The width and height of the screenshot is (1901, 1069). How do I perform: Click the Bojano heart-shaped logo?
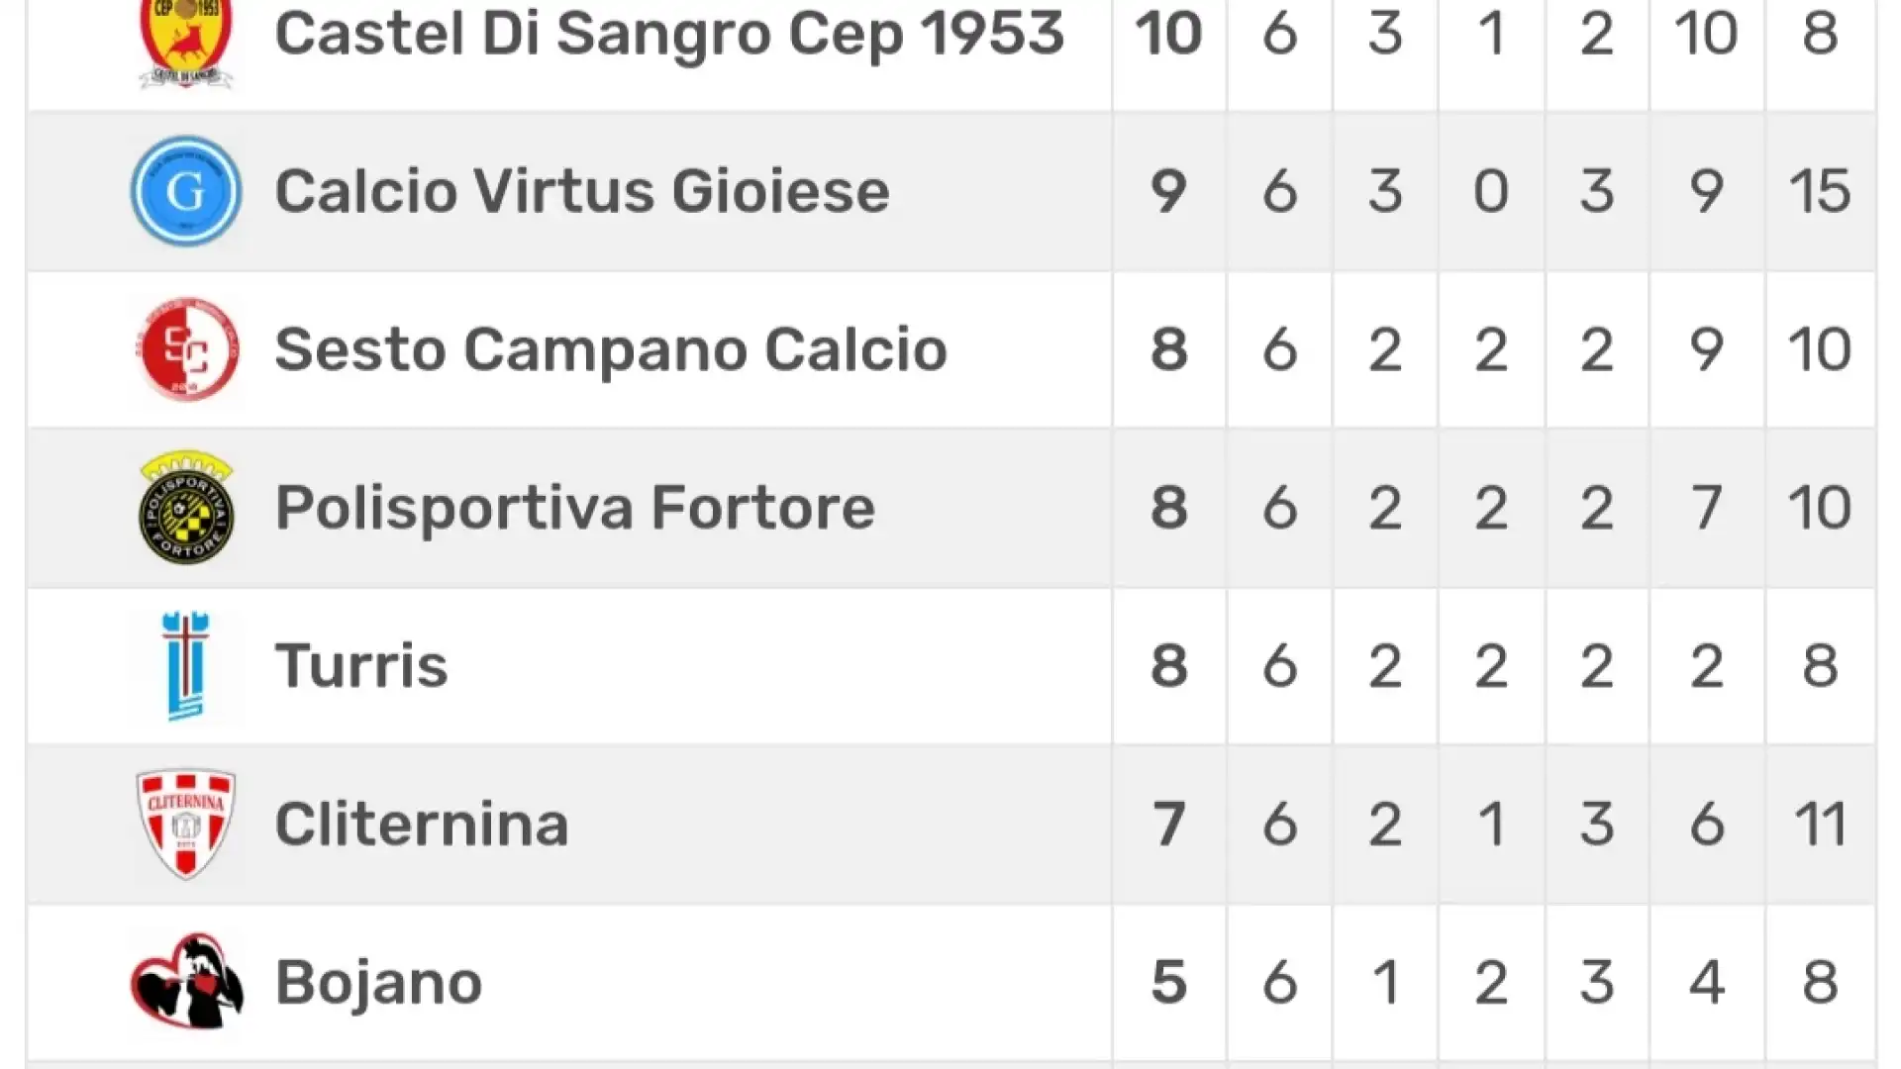click(186, 982)
